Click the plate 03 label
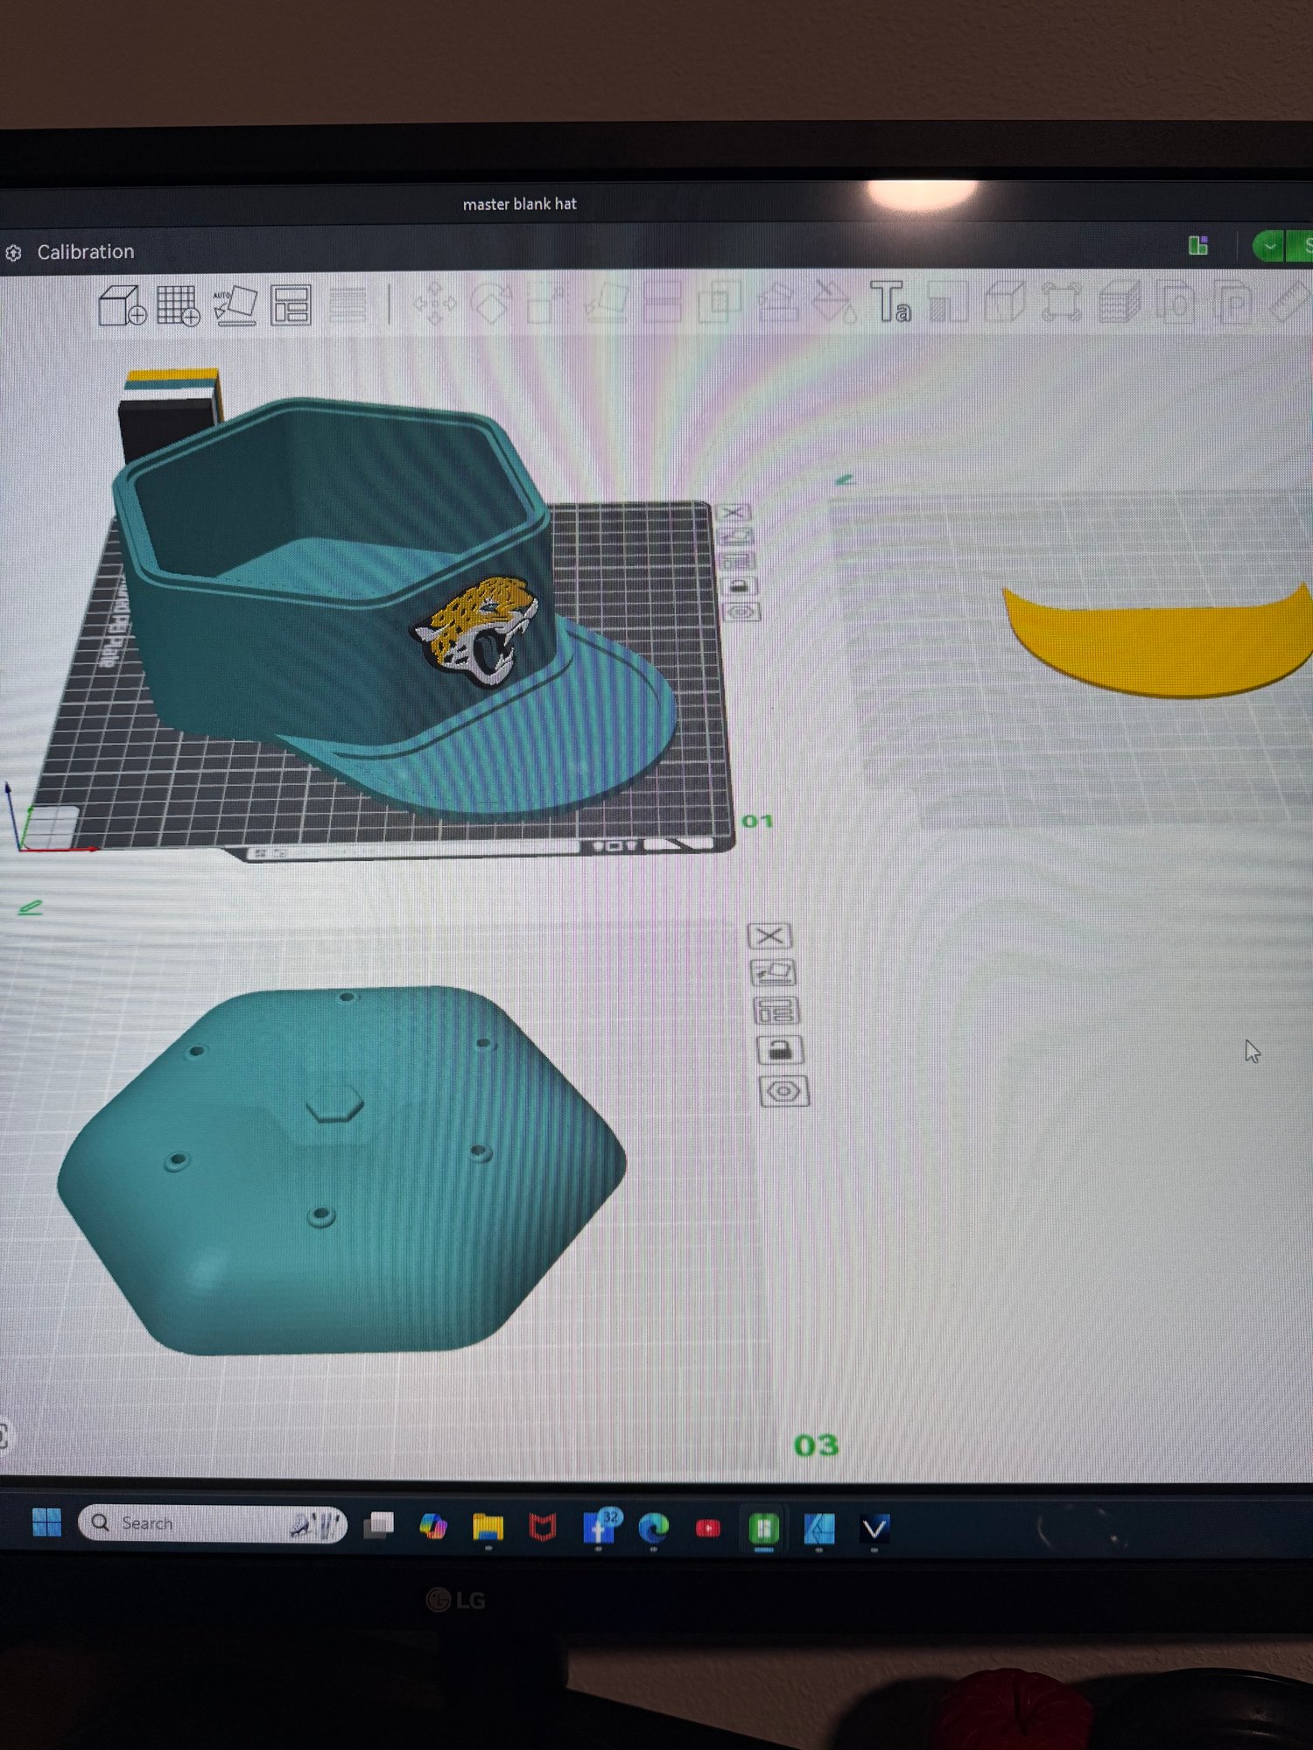The width and height of the screenshot is (1313, 1750). point(817,1445)
